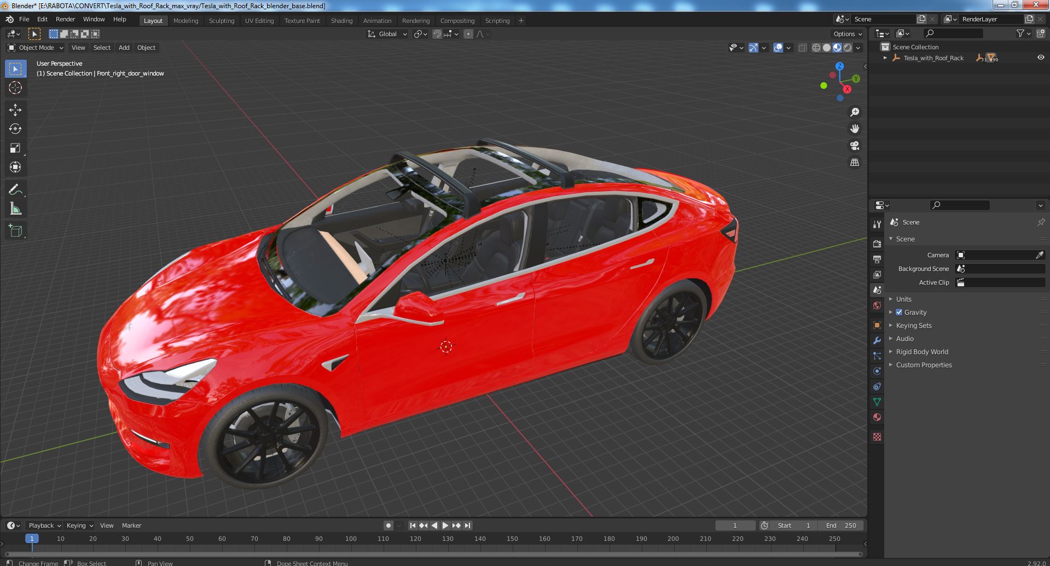Toggle the camera view icon
Image resolution: width=1050 pixels, height=566 pixels.
click(854, 146)
